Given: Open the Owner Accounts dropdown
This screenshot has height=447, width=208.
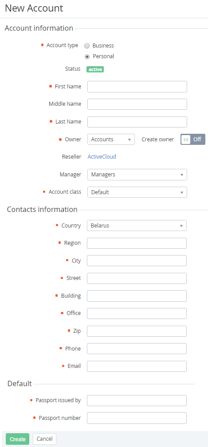Looking at the screenshot, I should (x=111, y=140).
